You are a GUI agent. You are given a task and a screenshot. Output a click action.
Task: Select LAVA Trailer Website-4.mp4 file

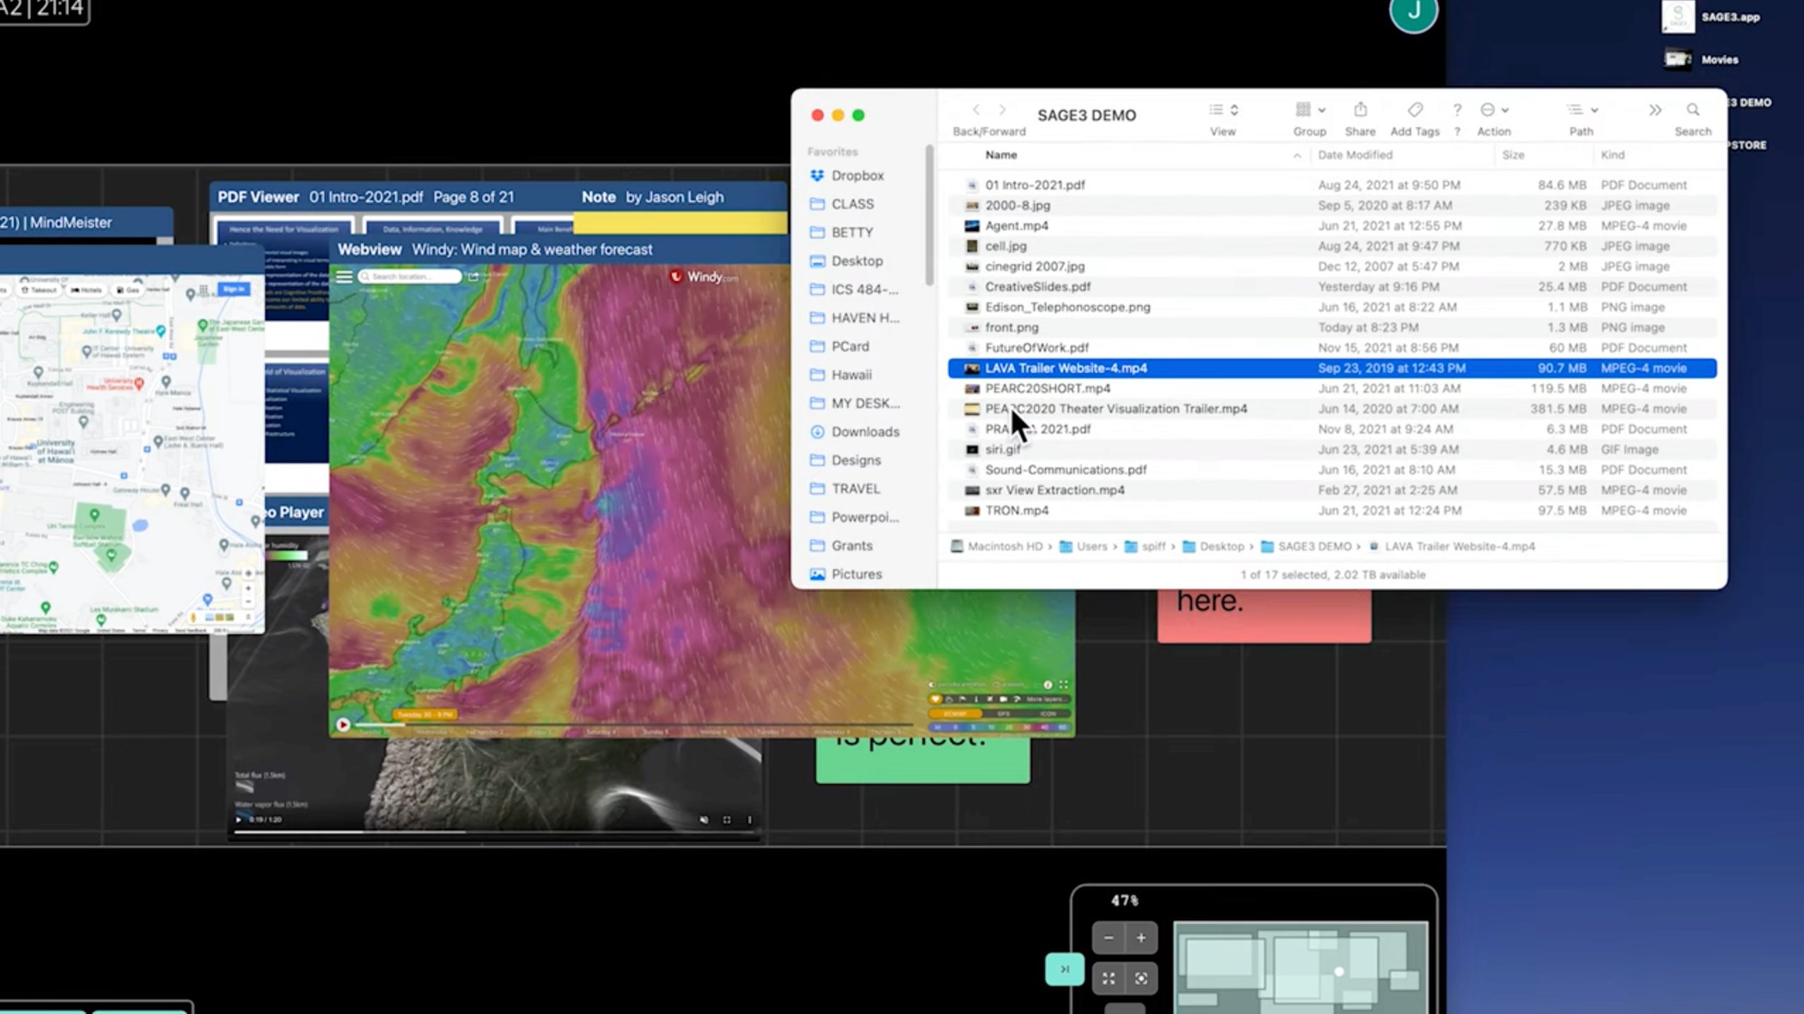pyautogui.click(x=1066, y=366)
